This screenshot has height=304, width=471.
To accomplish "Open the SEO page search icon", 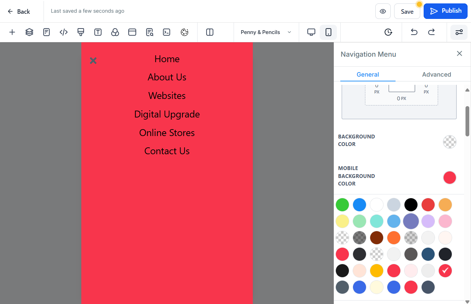I will pyautogui.click(x=150, y=32).
